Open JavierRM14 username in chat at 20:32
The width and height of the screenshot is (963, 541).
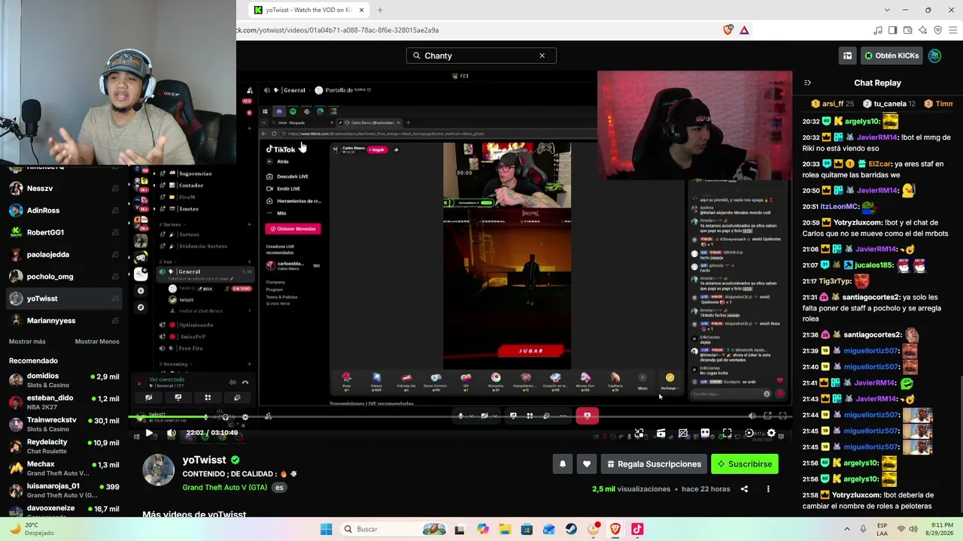877,138
